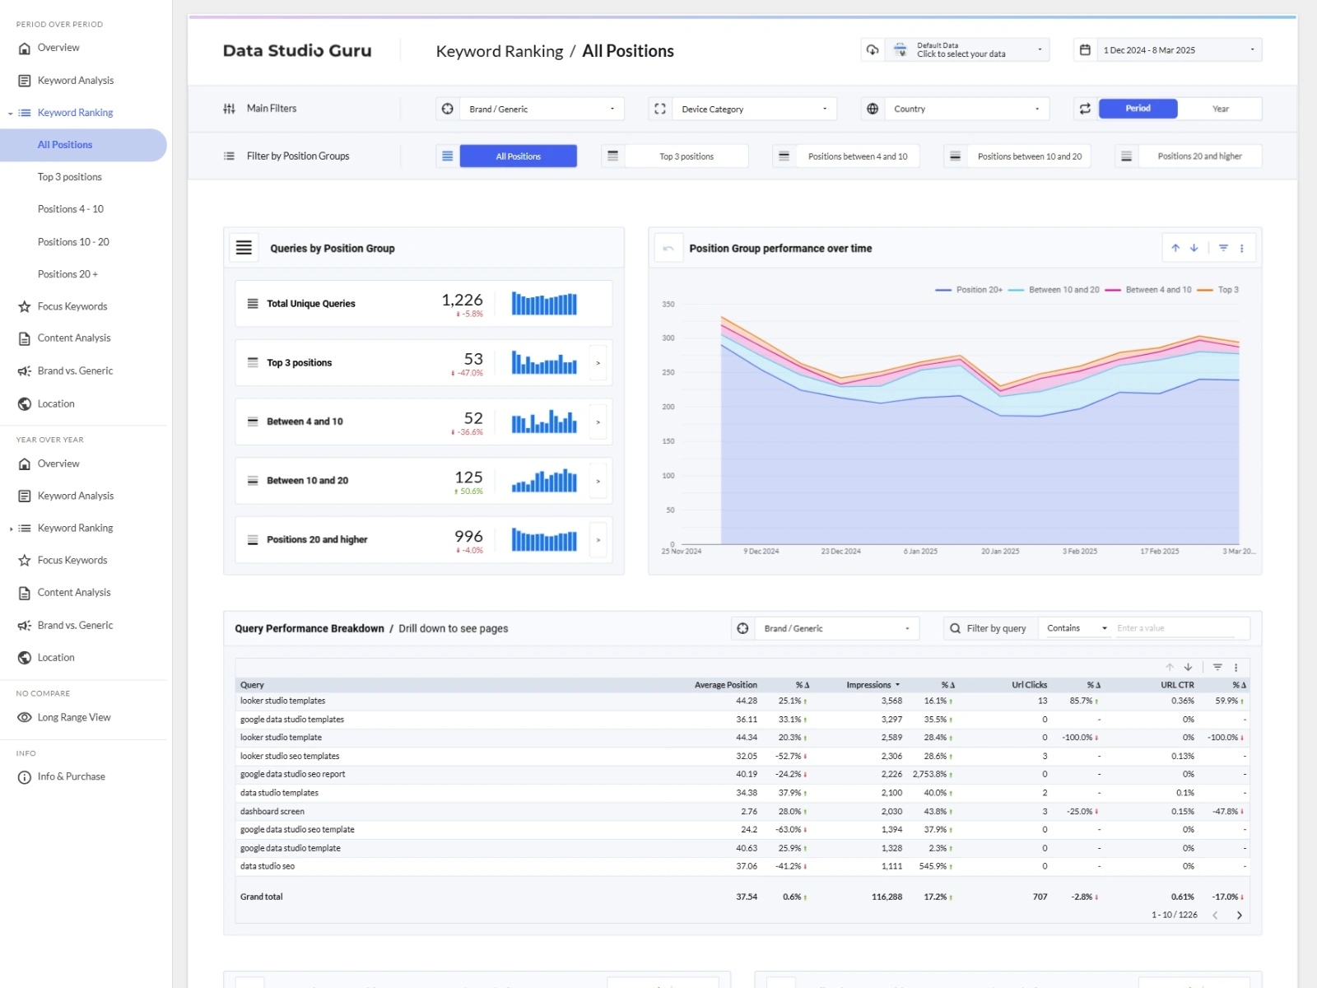Open the Country filter dropdown
The image size is (1317, 988).
click(x=966, y=109)
